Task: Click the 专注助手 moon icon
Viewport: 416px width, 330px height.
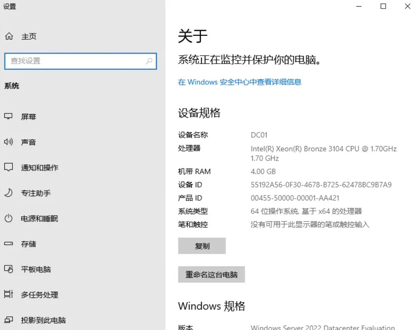Action: click(x=9, y=193)
